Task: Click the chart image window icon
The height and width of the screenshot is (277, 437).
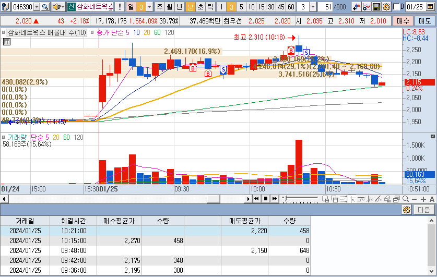Action: click(x=397, y=199)
